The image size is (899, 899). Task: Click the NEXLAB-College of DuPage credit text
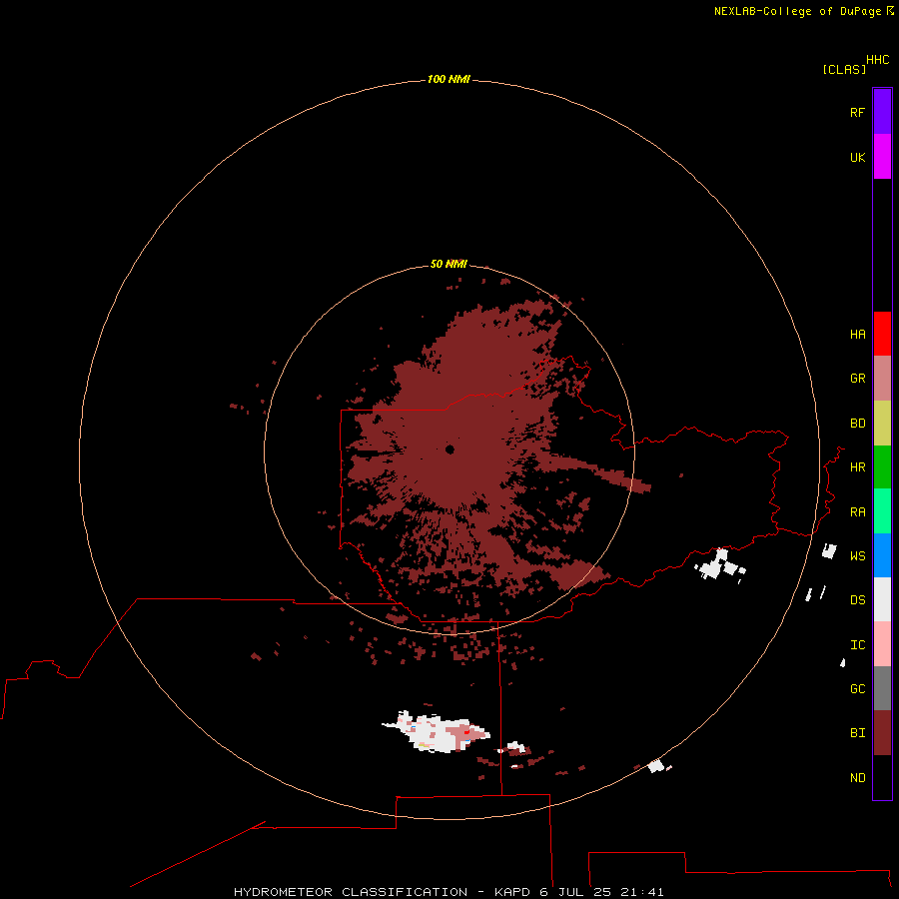pyautogui.click(x=799, y=11)
